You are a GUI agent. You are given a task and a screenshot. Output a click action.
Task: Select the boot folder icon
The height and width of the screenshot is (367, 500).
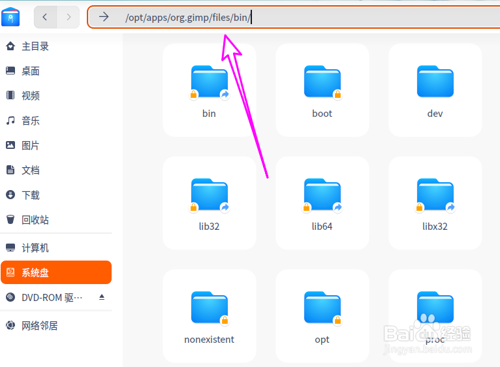point(322,82)
